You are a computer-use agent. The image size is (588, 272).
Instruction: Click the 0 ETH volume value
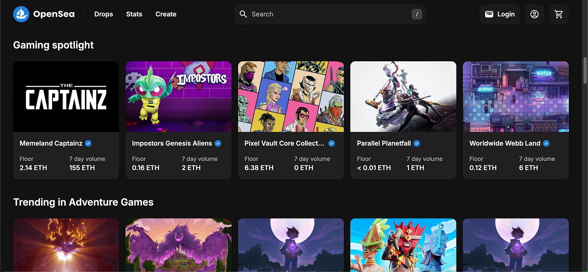[304, 168]
